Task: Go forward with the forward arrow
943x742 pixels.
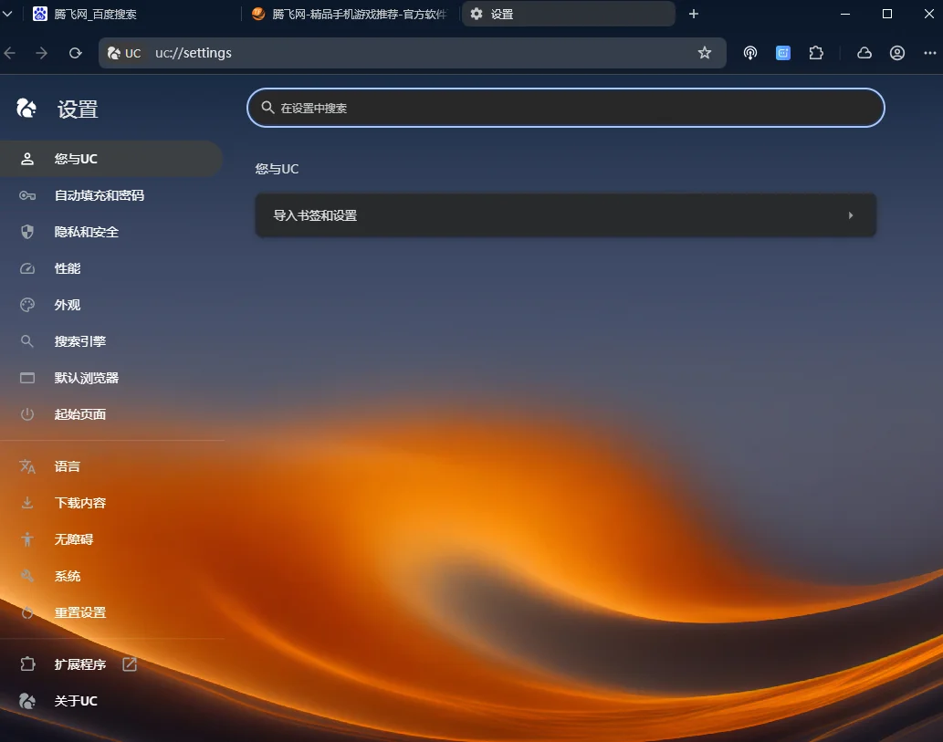Action: (41, 53)
